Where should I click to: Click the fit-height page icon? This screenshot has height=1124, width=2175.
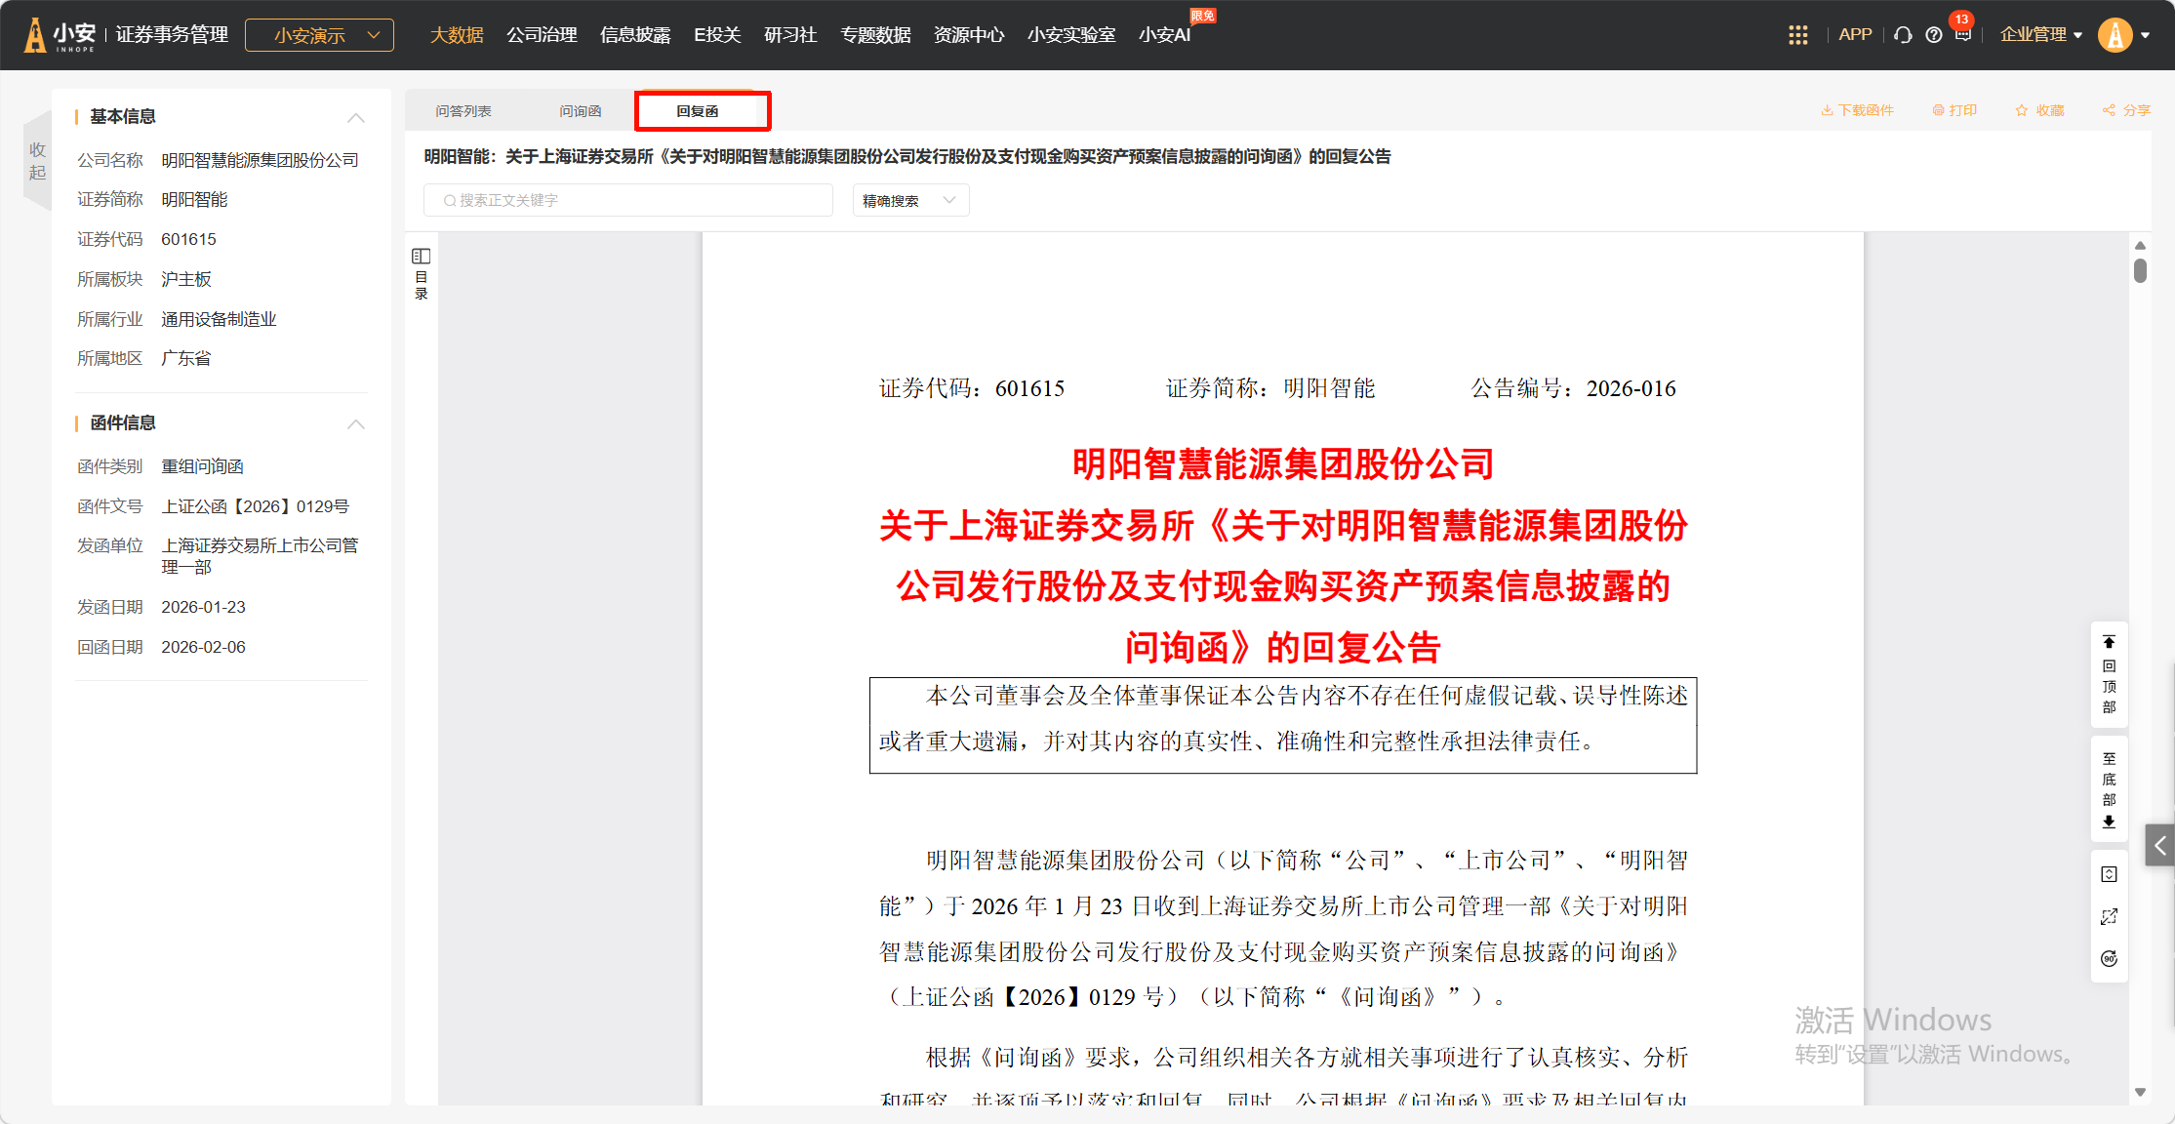tap(2109, 874)
